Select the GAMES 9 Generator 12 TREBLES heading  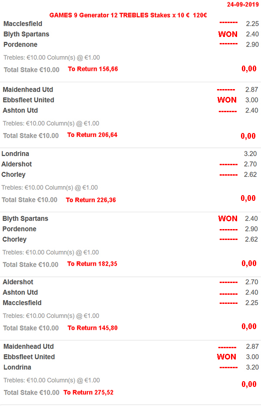(x=128, y=15)
